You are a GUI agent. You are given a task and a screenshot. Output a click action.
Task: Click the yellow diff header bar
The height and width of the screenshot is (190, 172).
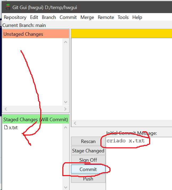pyautogui.click(x=121, y=34)
